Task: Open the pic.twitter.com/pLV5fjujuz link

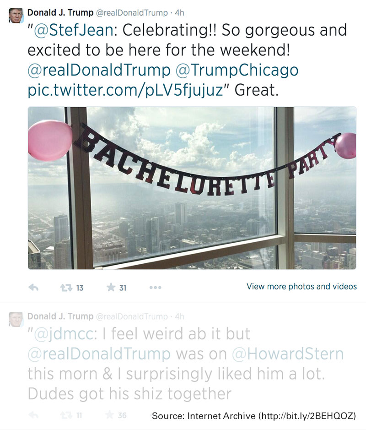Action: 125,90
